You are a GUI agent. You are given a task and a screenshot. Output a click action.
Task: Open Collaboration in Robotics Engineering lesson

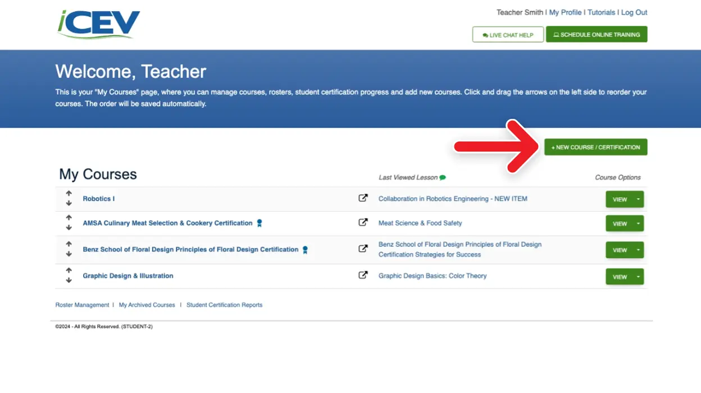453,199
